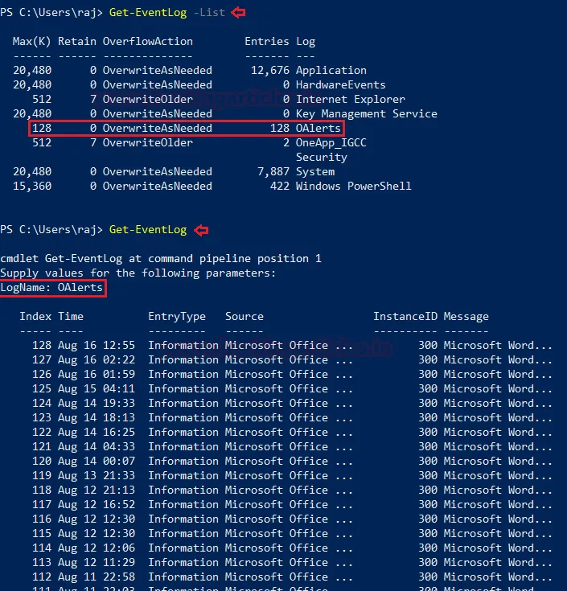Click the EntryType column header
567x591 pixels.
176,316
